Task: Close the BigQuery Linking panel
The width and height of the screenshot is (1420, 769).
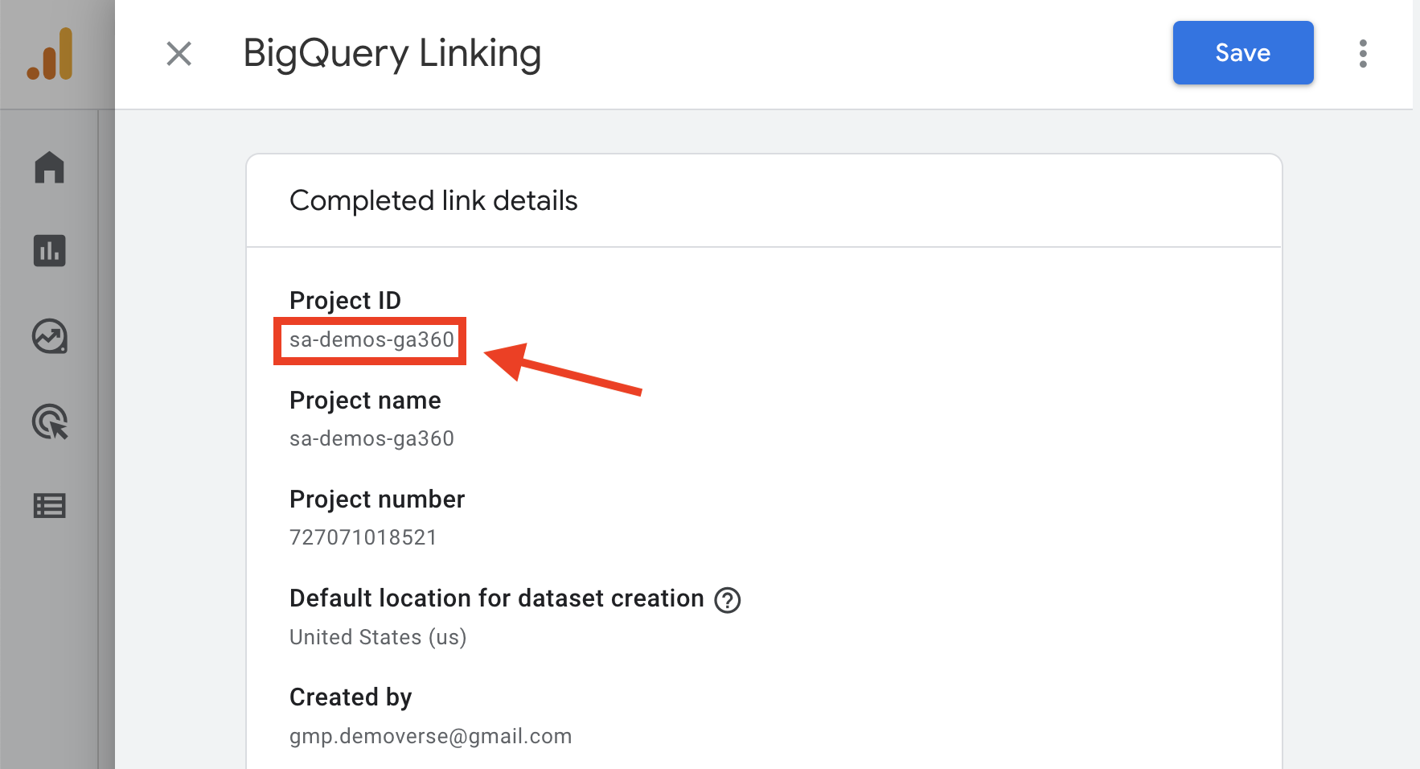Action: [179, 54]
